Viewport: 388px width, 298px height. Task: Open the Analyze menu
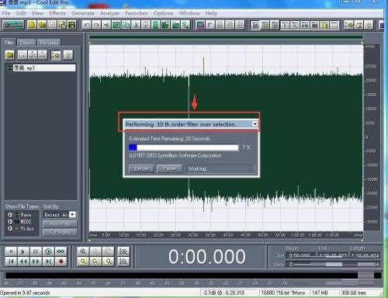[x=109, y=13]
